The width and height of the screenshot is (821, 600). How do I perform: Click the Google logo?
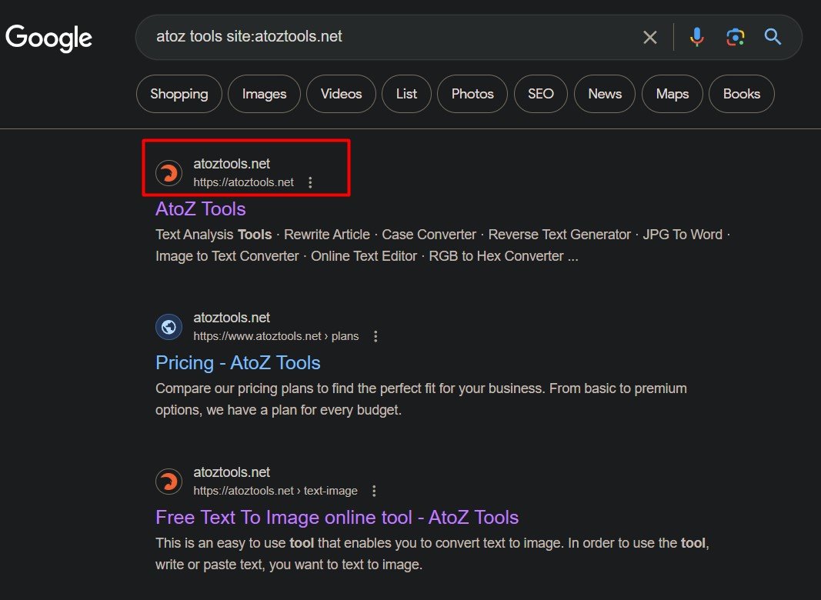tap(49, 37)
